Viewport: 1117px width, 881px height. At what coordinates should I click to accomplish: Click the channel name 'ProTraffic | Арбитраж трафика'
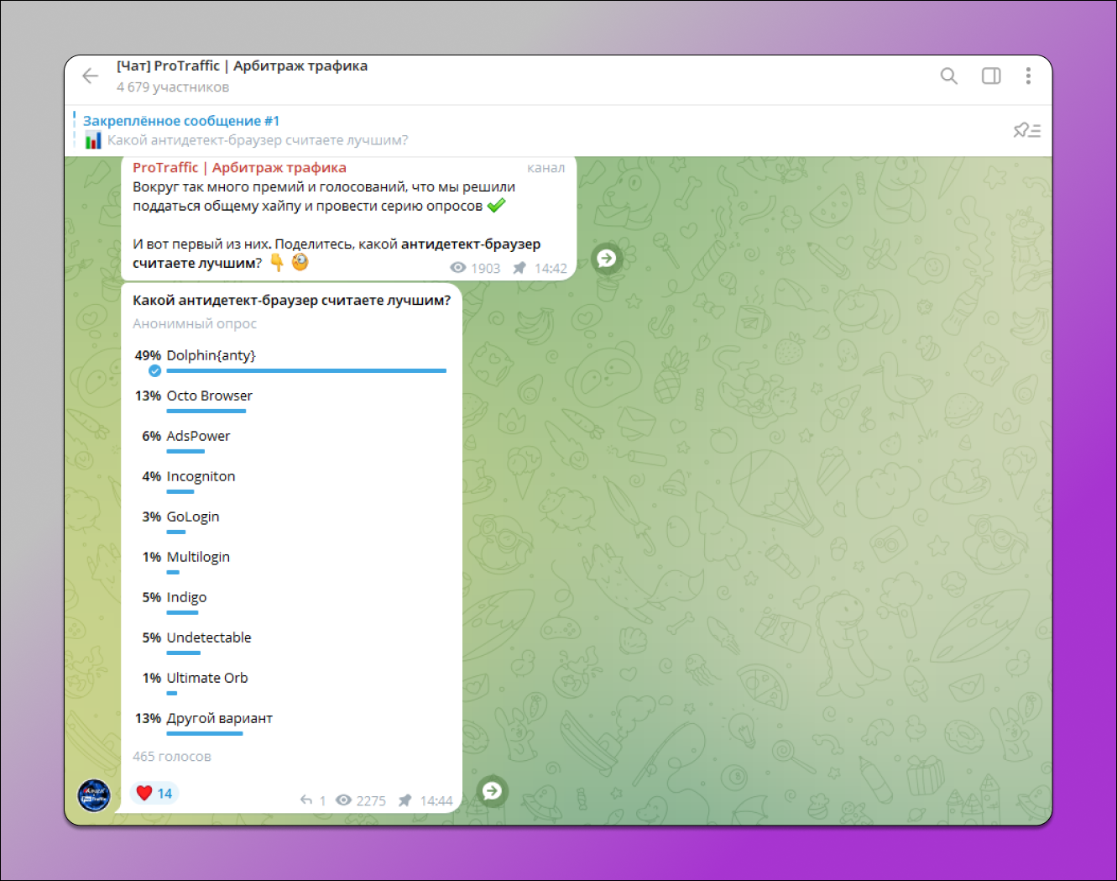click(x=238, y=167)
